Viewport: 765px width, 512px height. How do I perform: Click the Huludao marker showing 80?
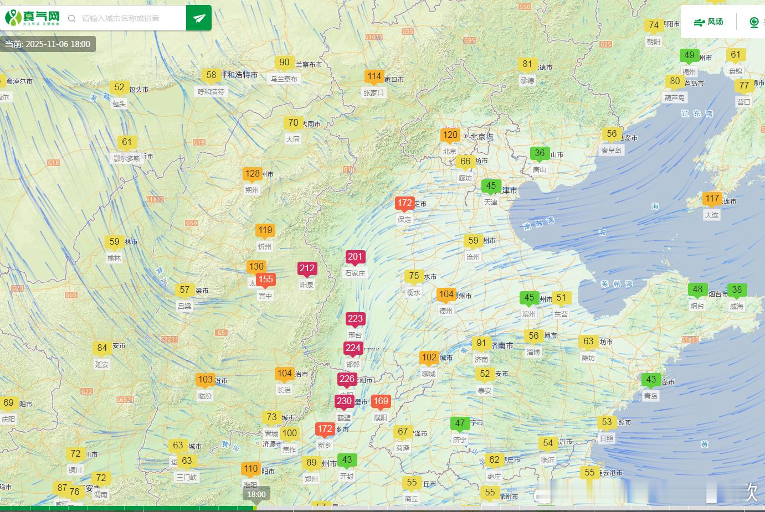(675, 81)
